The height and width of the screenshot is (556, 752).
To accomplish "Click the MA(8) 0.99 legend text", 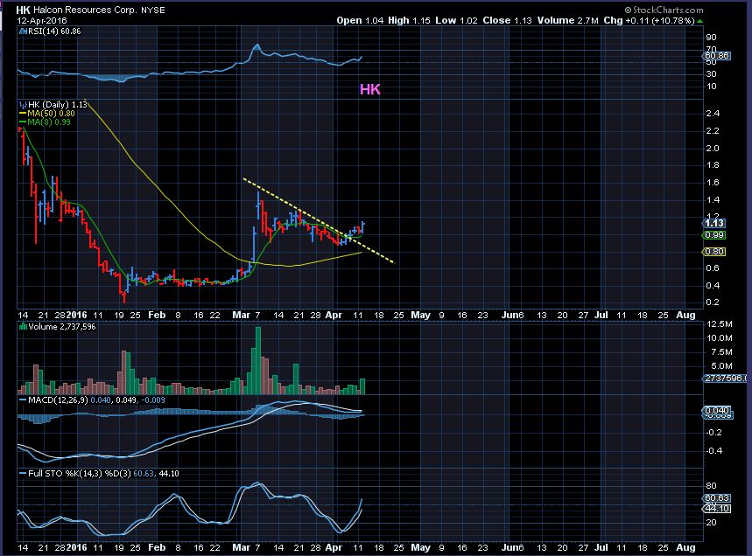I will [x=49, y=122].
